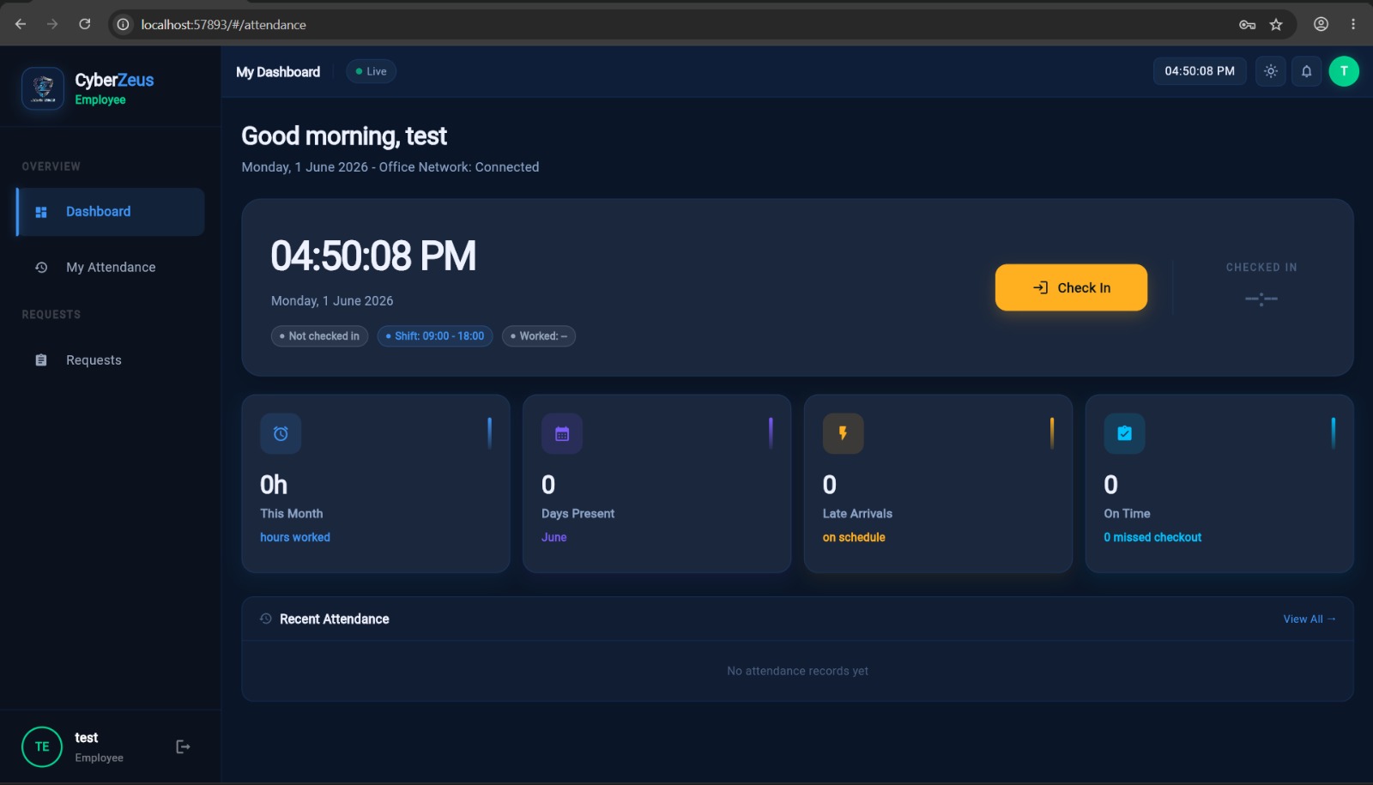Screen dimensions: 1373x785
Task: Click the clipboard check icon on On Time card
Action: (x=1124, y=433)
